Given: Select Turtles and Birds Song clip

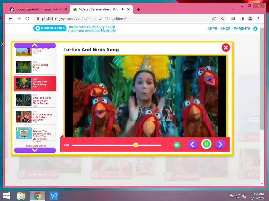Looking at the screenshot, I should point(35,83).
